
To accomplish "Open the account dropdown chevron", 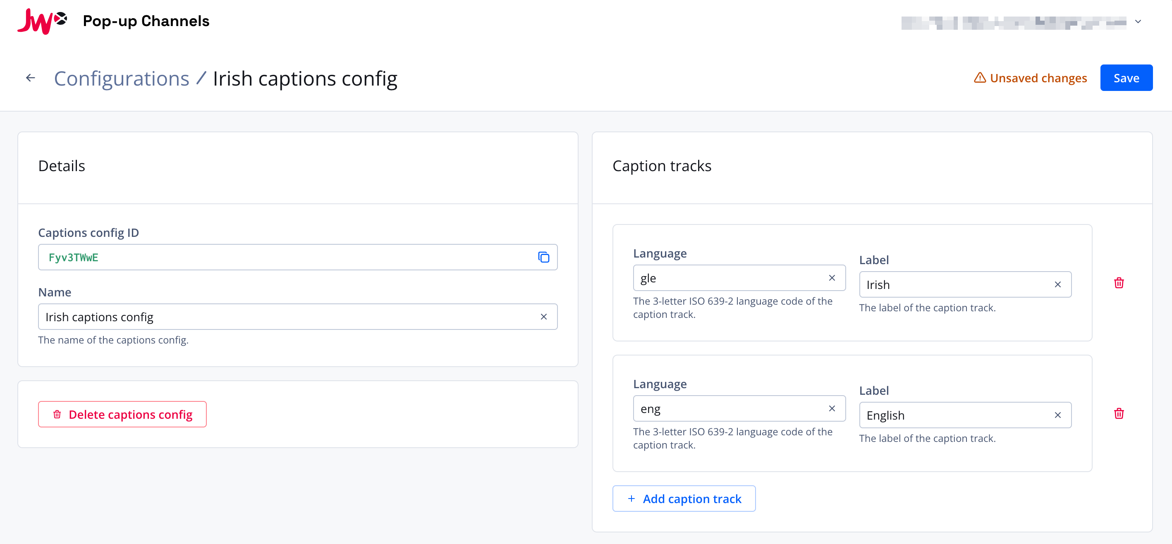I will (1138, 21).
